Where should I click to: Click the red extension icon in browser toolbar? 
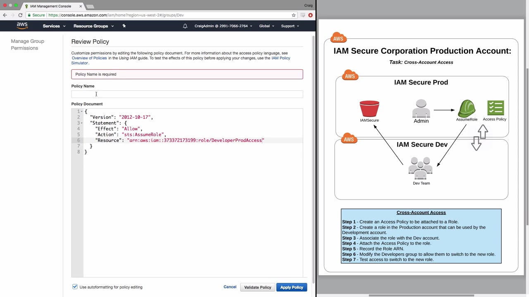click(310, 15)
